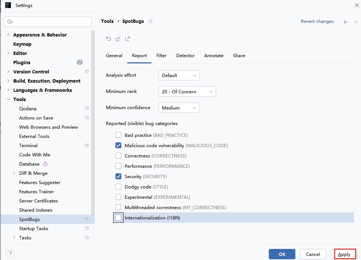Uncheck the Security category checkbox
361x260 pixels.
(x=118, y=176)
